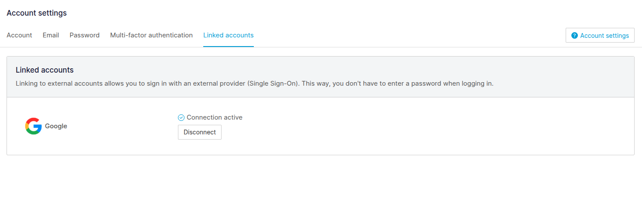Open Multi-factor authentication tab
Image resolution: width=642 pixels, height=207 pixels.
151,35
